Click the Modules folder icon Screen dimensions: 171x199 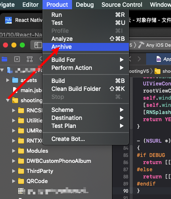coord(21,151)
